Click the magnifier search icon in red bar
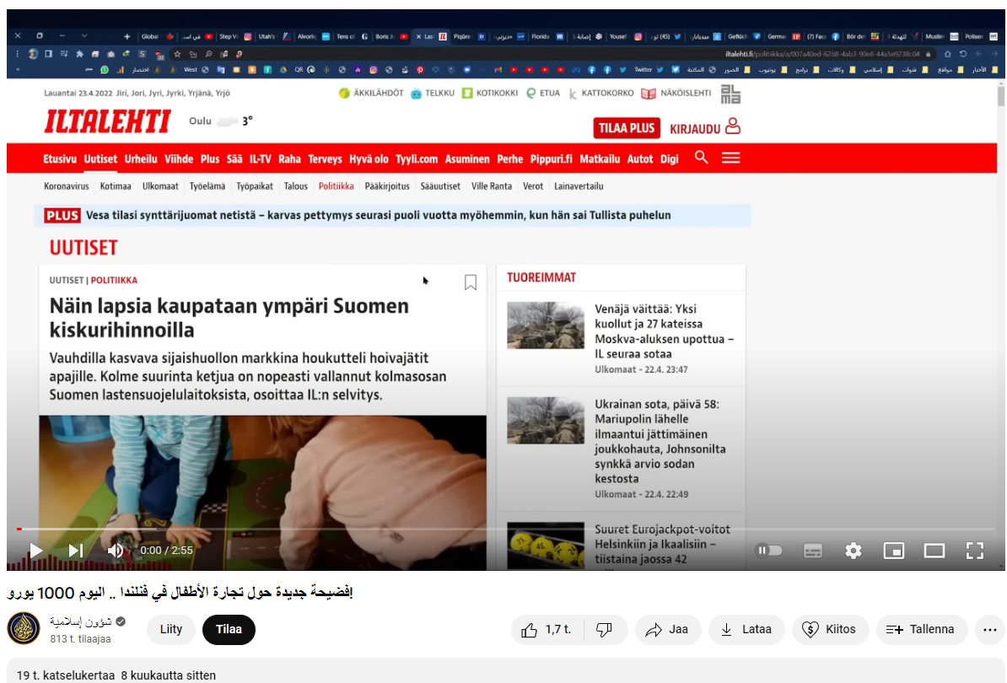Screen dimensions: 1007x683 point(702,158)
